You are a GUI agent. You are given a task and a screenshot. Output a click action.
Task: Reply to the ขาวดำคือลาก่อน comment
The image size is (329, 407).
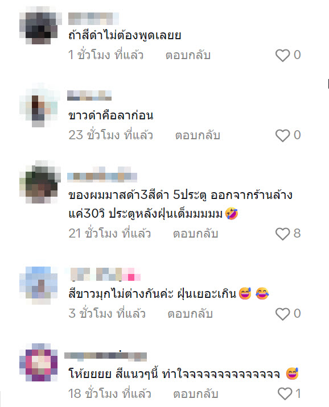[x=198, y=135]
